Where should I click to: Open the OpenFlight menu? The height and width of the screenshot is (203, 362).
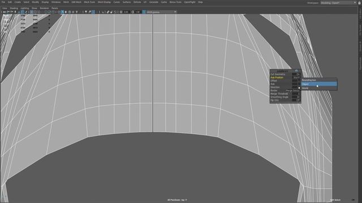190,2
